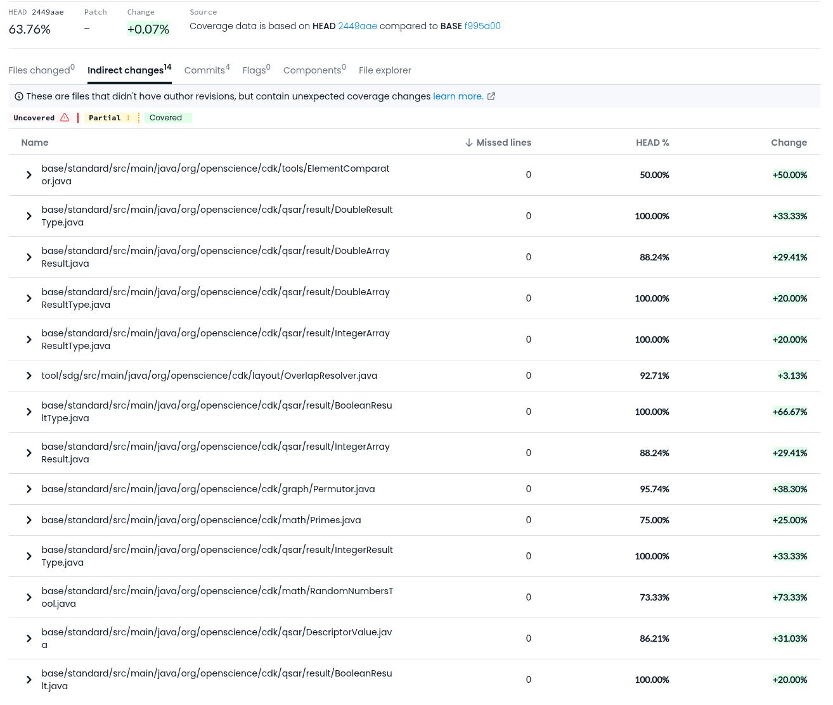This screenshot has width=833, height=705.
Task: Expand the OverlapResolver.java row chevron
Action: point(29,376)
